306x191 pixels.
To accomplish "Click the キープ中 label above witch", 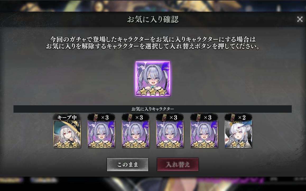I will pyautogui.click(x=67, y=117).
